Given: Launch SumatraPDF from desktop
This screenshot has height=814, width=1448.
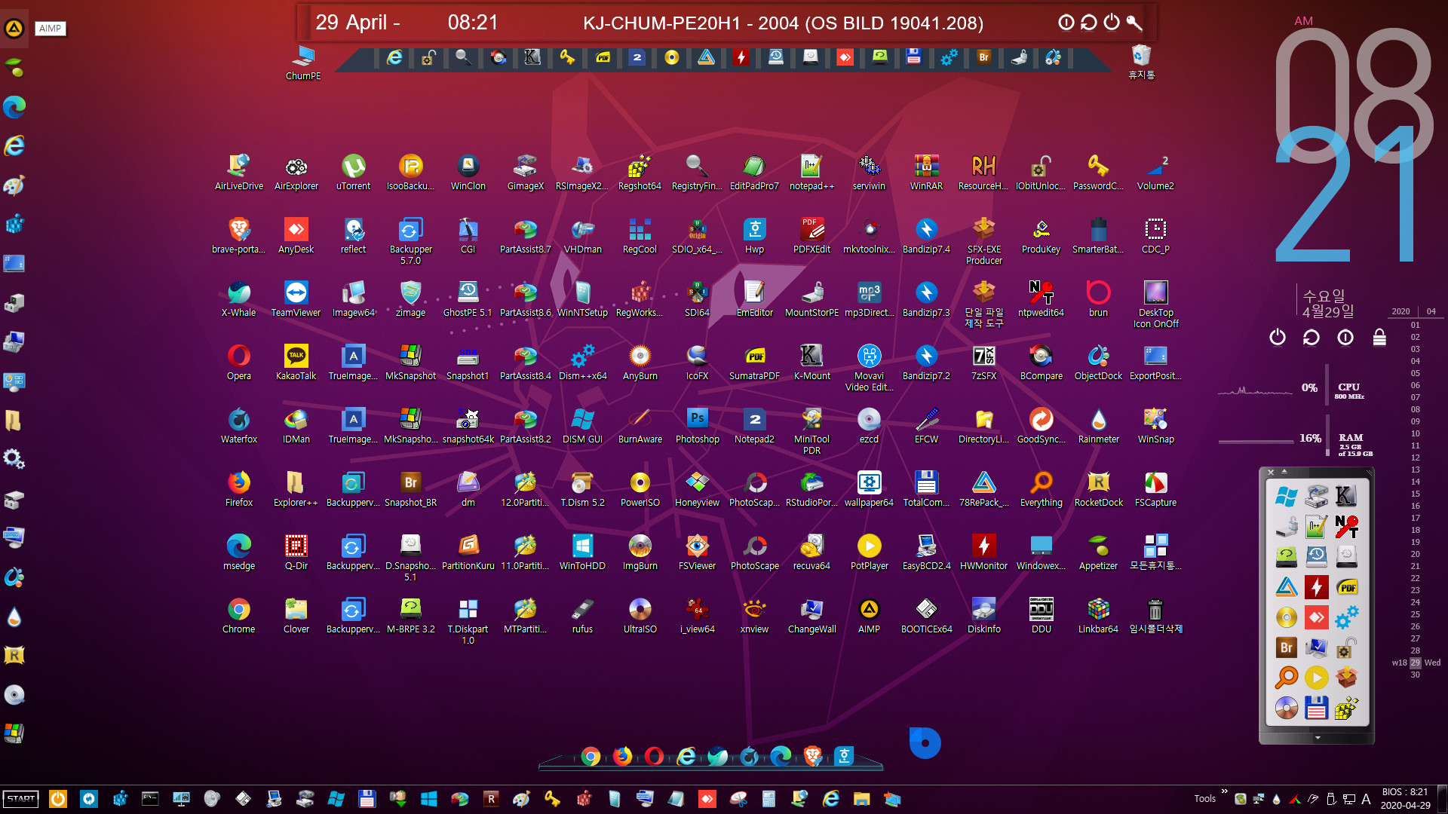Looking at the screenshot, I should coord(754,362).
